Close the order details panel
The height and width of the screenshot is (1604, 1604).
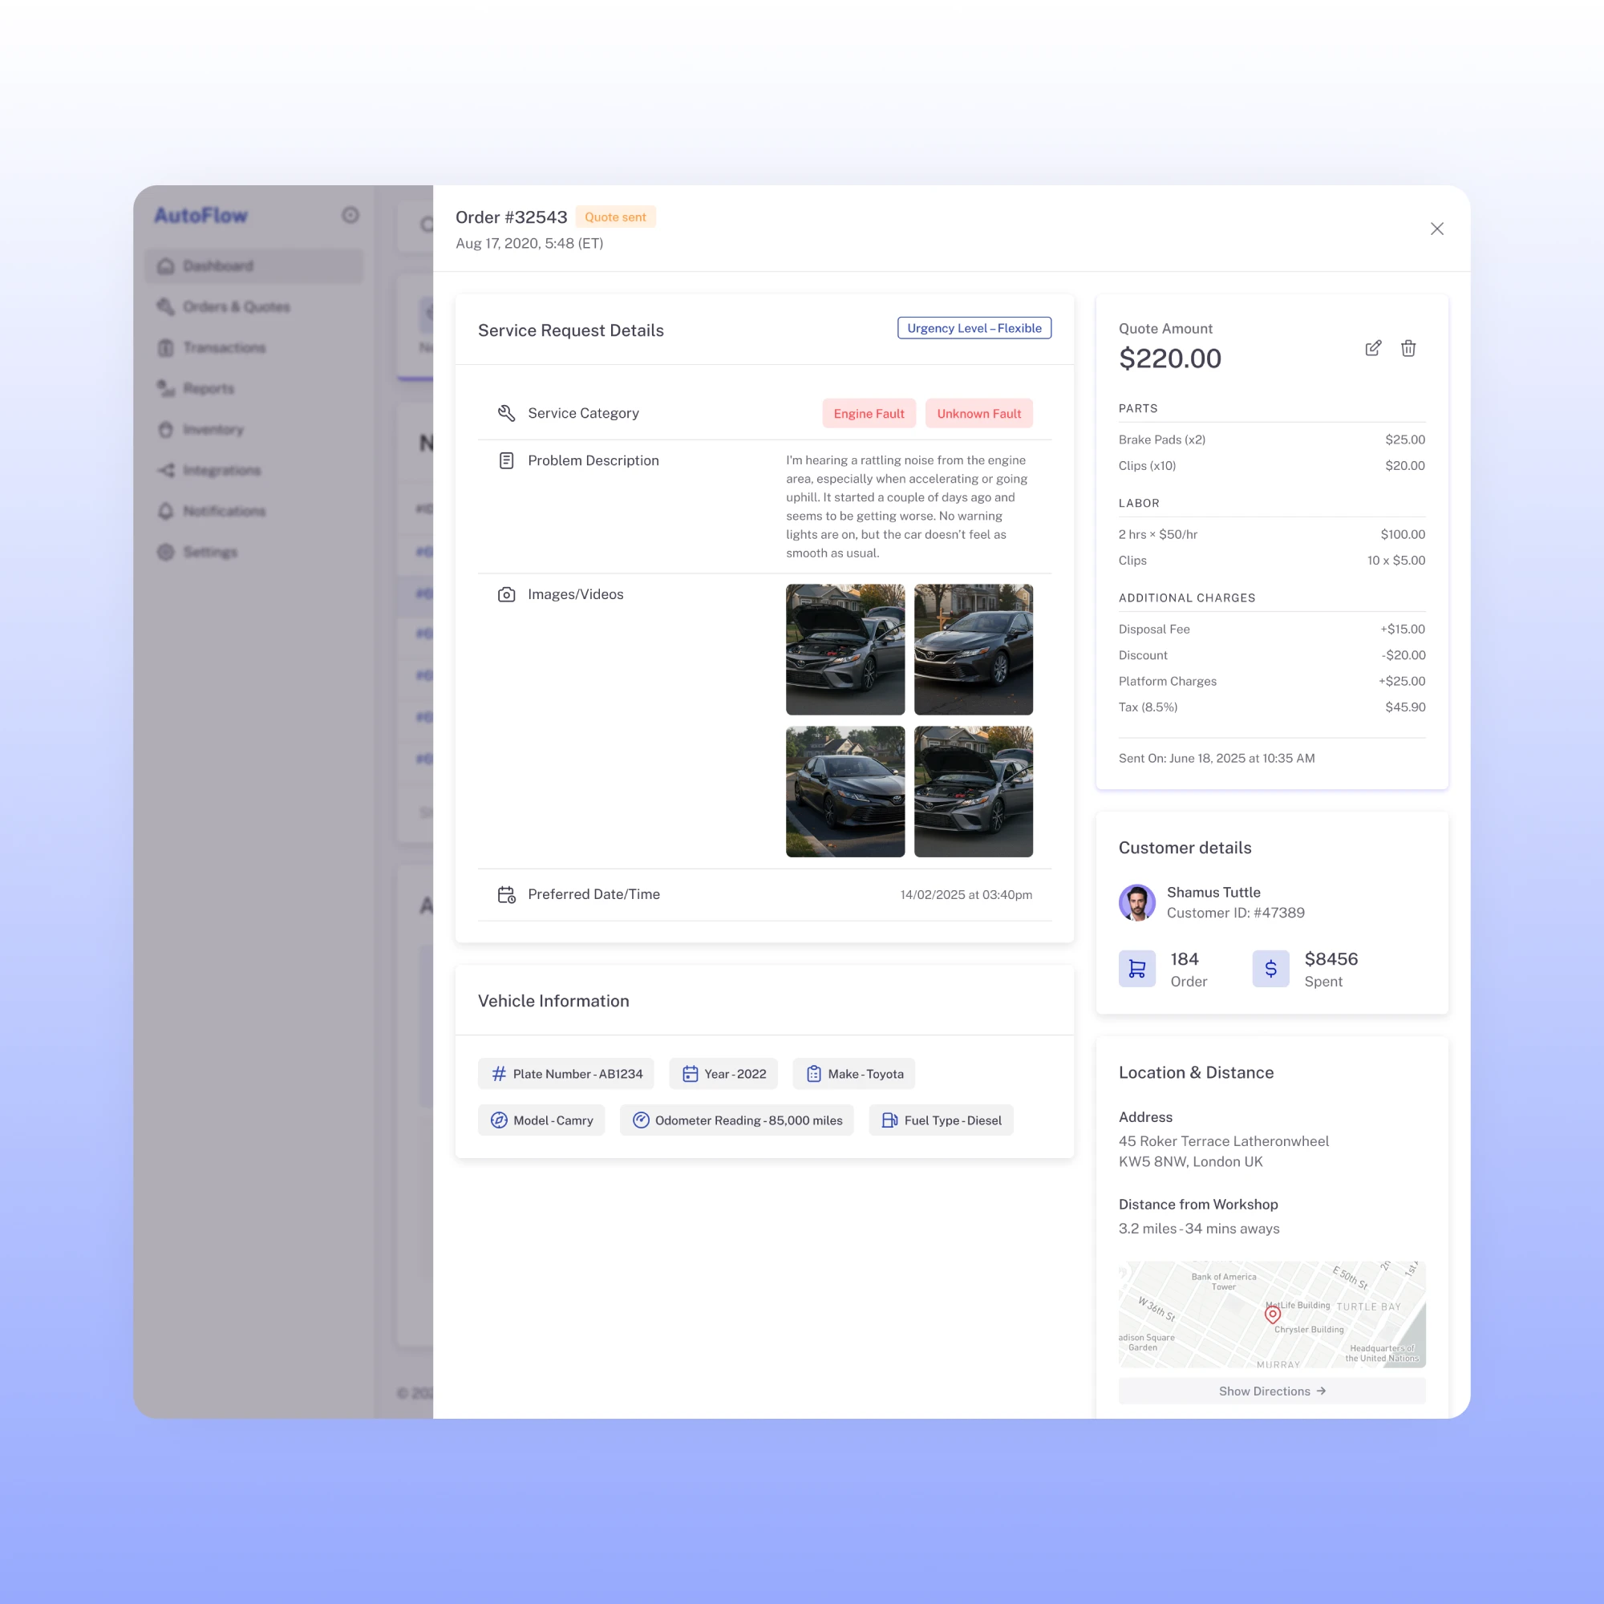[1436, 229]
